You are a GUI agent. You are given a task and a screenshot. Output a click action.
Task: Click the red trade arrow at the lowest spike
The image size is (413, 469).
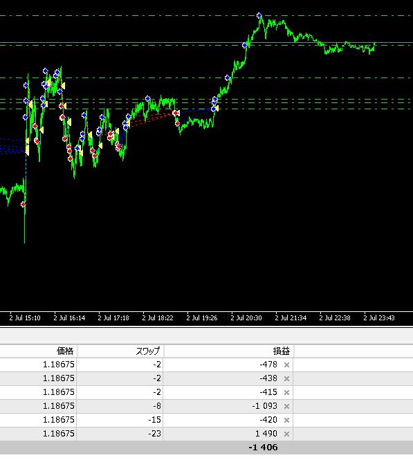24,204
